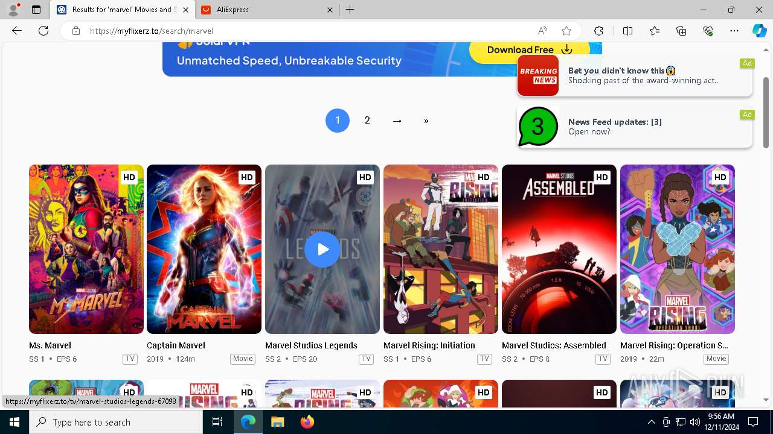The height and width of the screenshot is (434, 773).
Task: Open the Ms. Marvel poster
Action: (x=86, y=249)
